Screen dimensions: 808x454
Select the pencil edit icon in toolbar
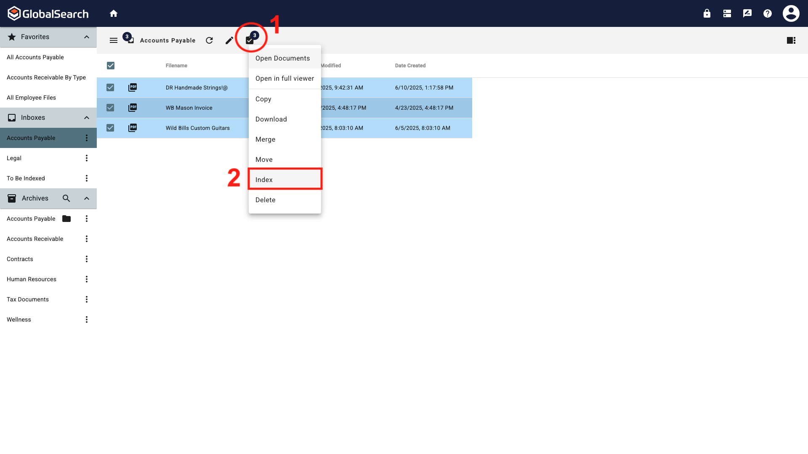(229, 40)
